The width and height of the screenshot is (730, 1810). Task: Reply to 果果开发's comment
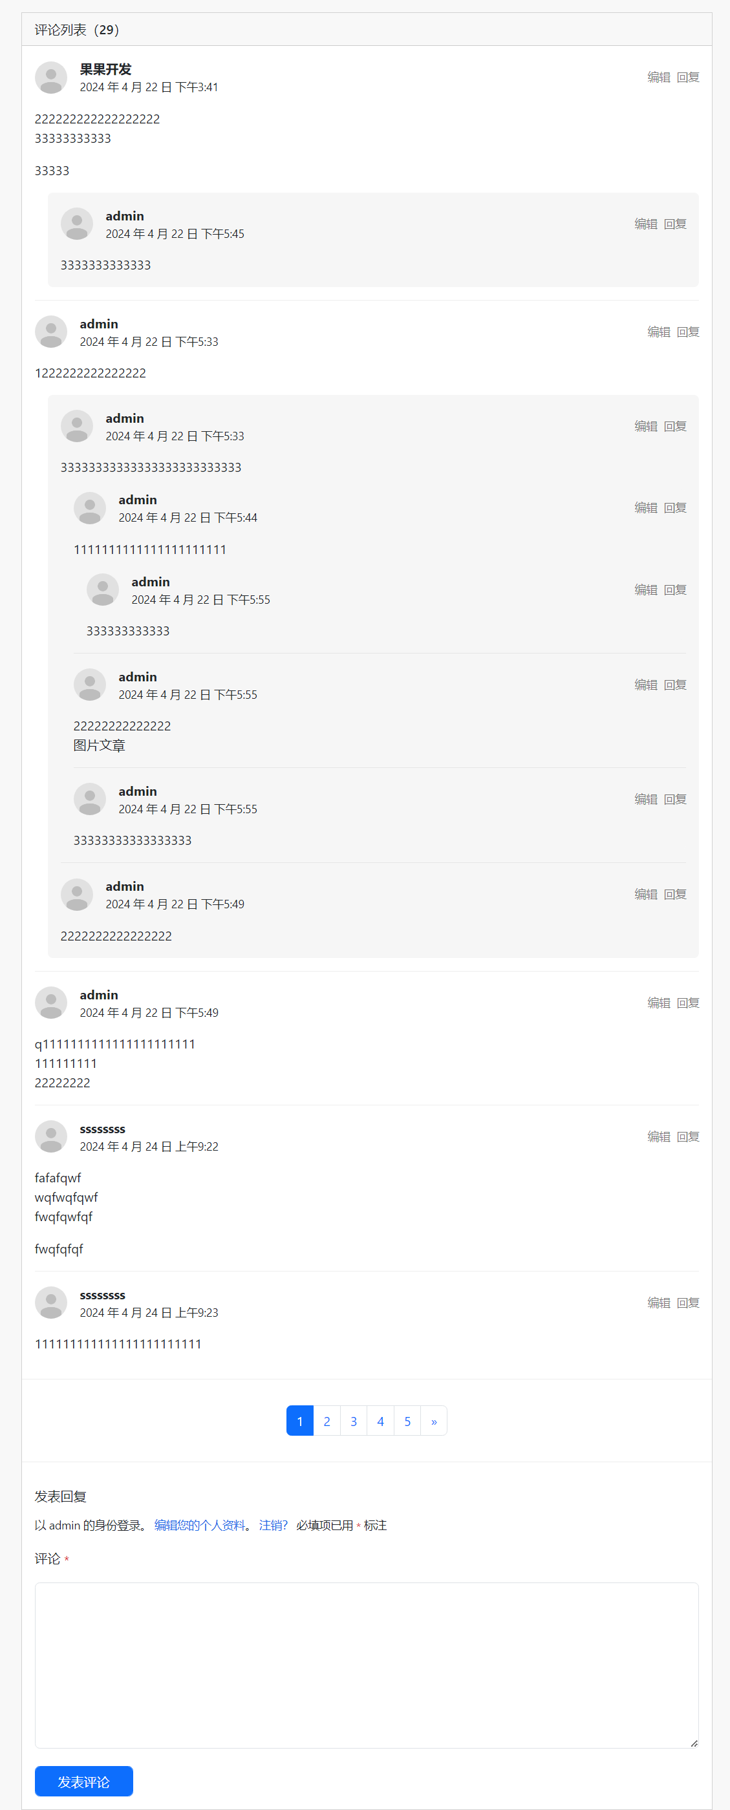(688, 78)
